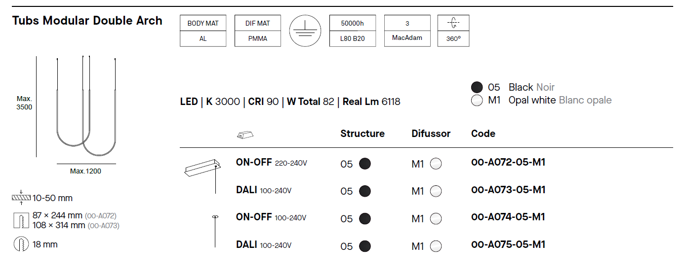The width and height of the screenshot is (687, 276).
Task: Click the 50000h L80 B20 lifetime box
Action: (x=353, y=31)
